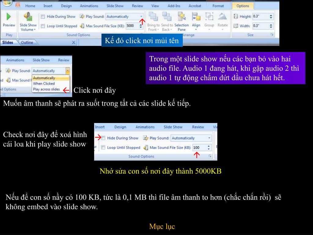
Task: Open Play Sound dropdown arrow in middle image
Action: coord(68,71)
